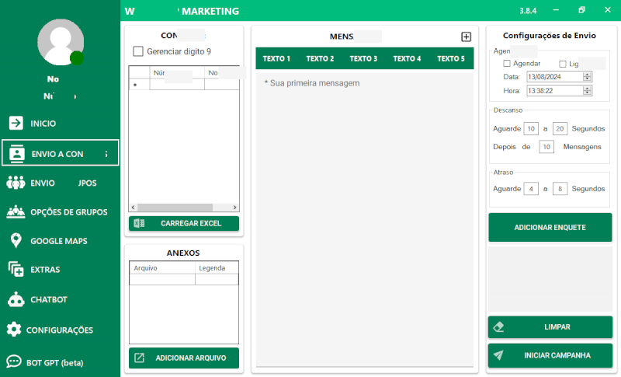Click the user profile avatar
621x377 pixels.
(x=61, y=42)
